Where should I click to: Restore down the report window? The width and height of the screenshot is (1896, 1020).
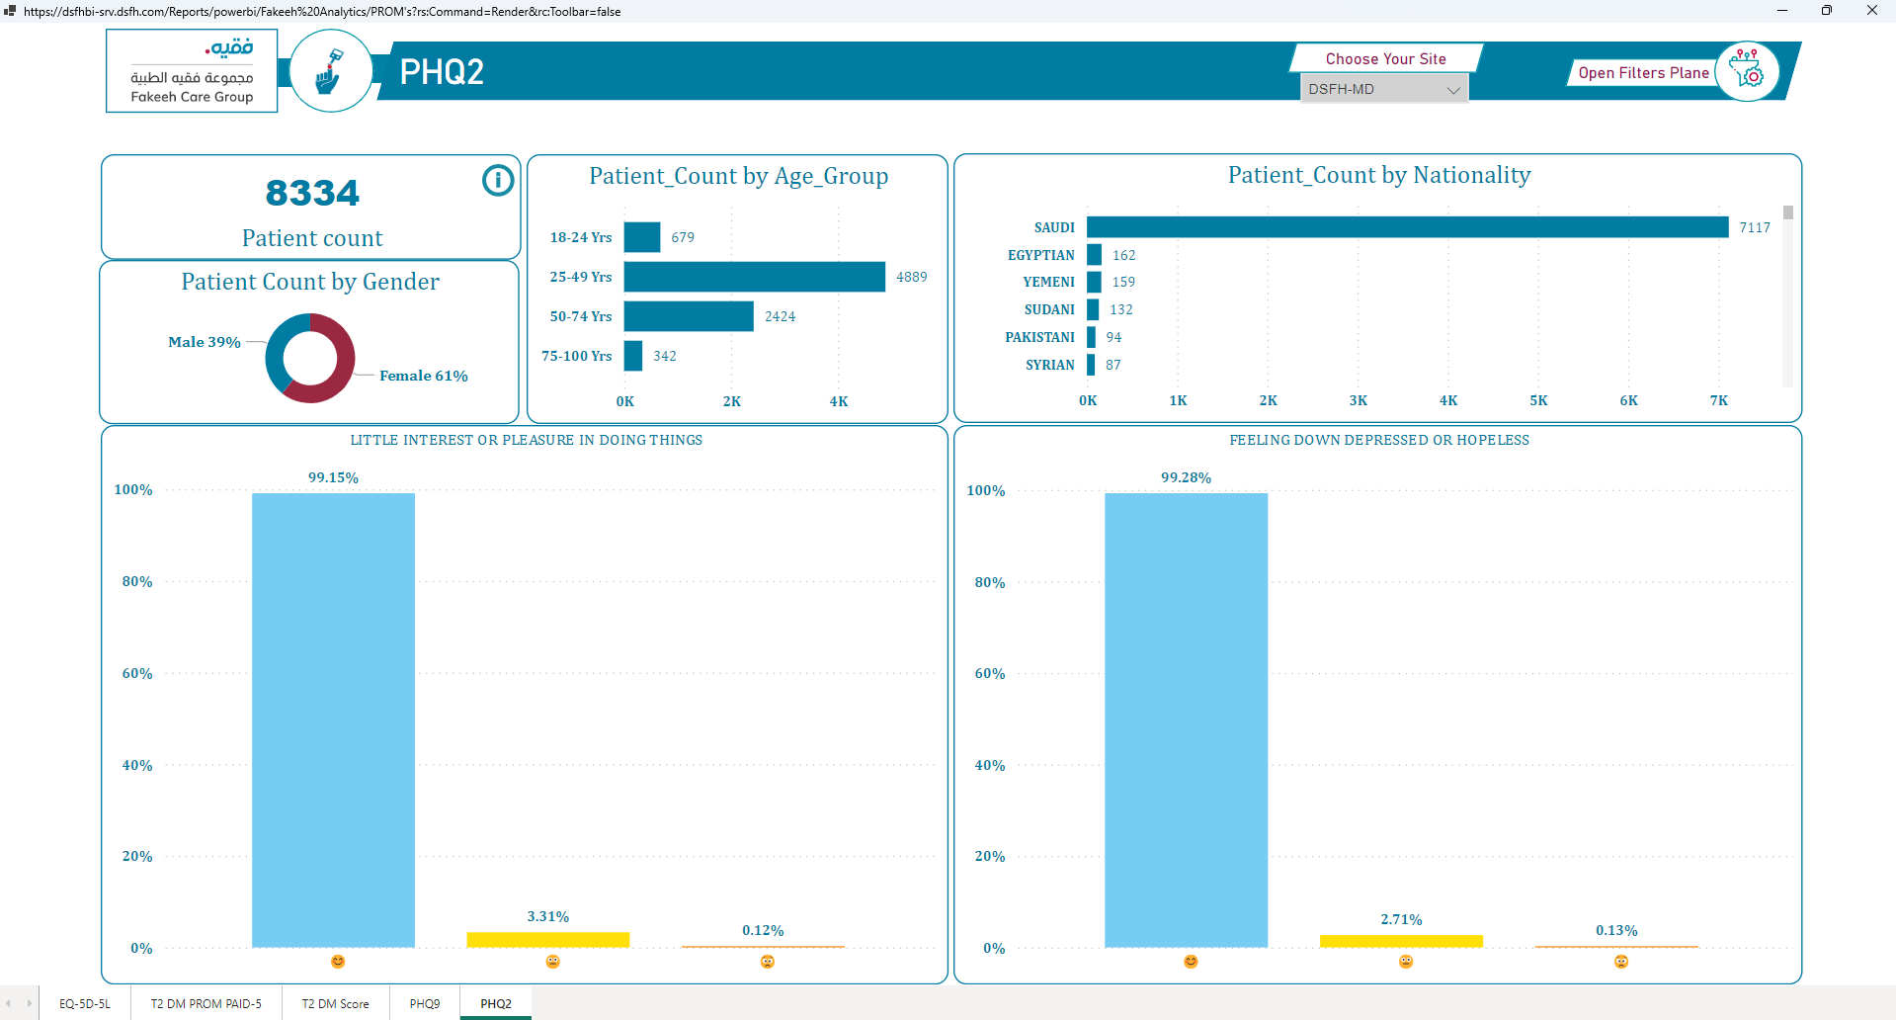coord(1827,11)
